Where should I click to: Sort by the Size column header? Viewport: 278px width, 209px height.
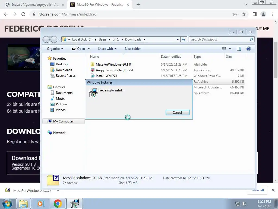(x=229, y=57)
